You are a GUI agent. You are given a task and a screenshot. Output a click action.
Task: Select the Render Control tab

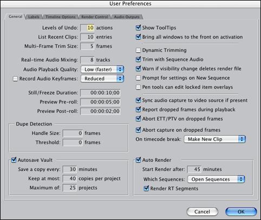95,17
